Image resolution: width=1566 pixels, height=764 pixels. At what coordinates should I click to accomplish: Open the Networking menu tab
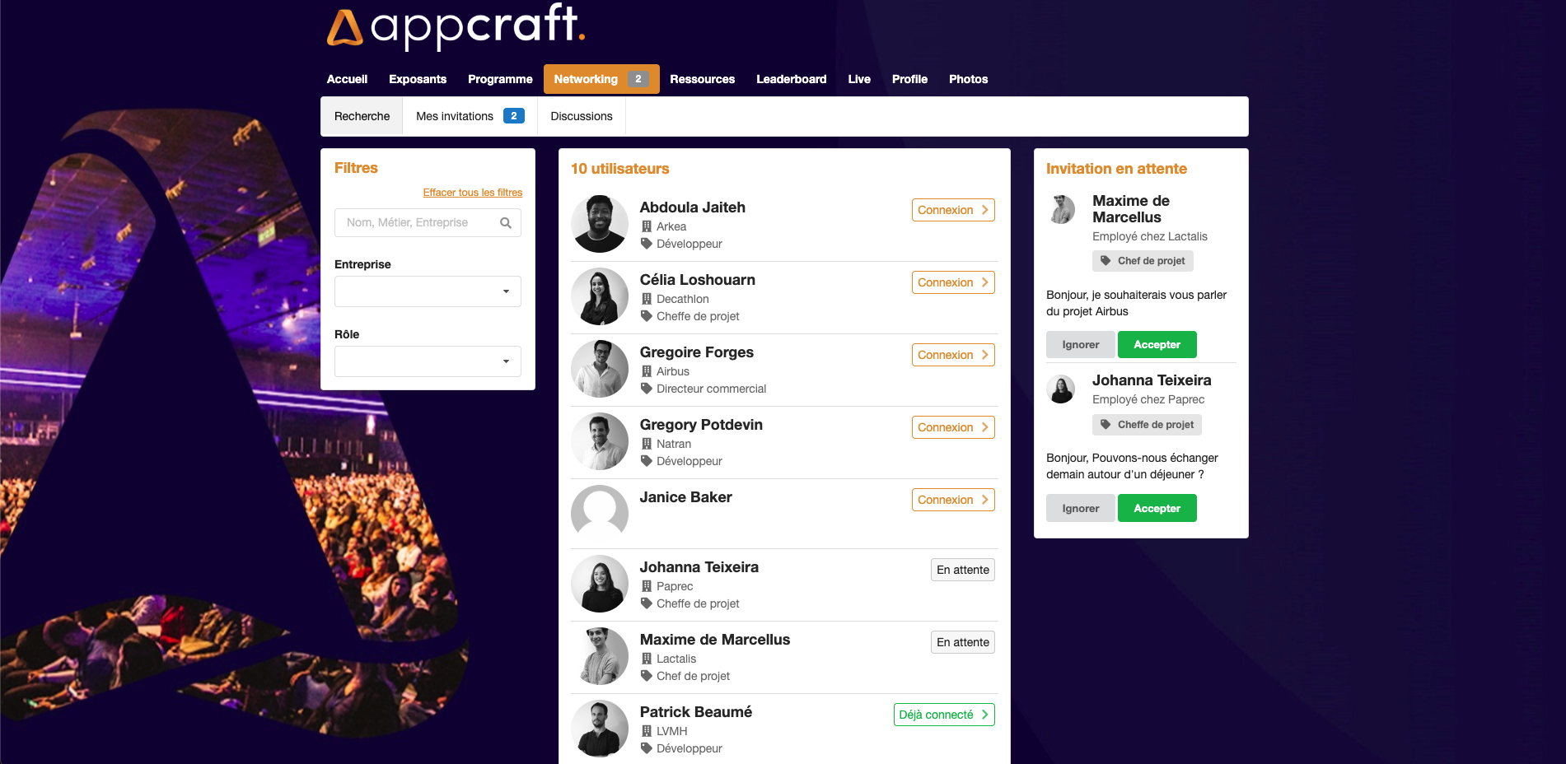point(601,79)
